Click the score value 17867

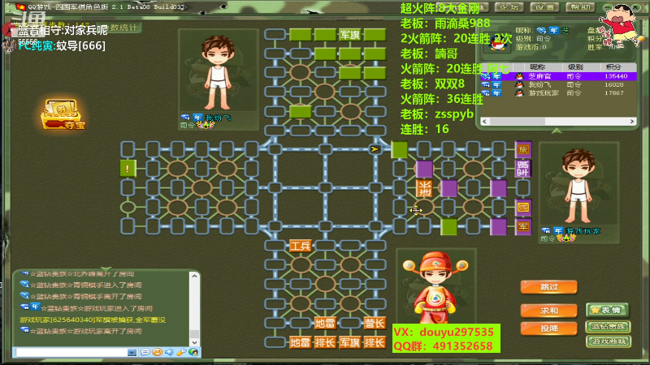click(x=614, y=92)
